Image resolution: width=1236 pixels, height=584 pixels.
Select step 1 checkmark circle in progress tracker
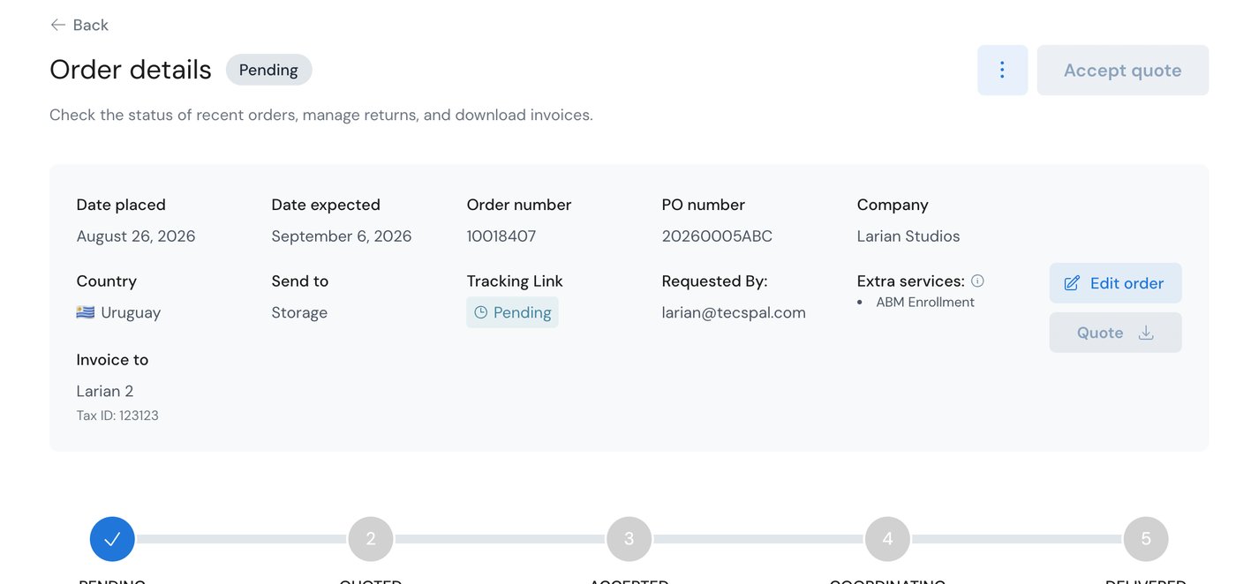click(112, 538)
